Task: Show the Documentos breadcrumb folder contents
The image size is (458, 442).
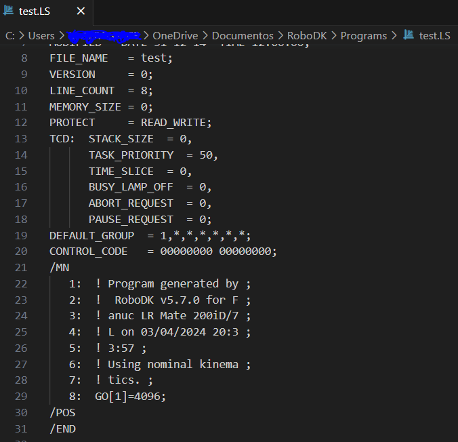Action: coord(246,35)
